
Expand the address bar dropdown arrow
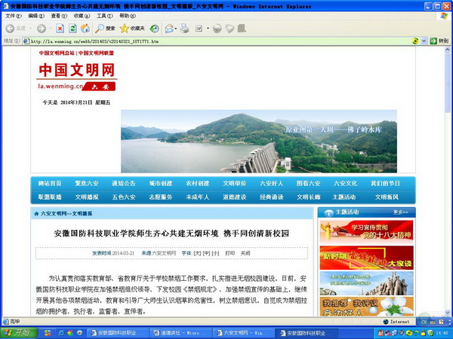coord(424,41)
